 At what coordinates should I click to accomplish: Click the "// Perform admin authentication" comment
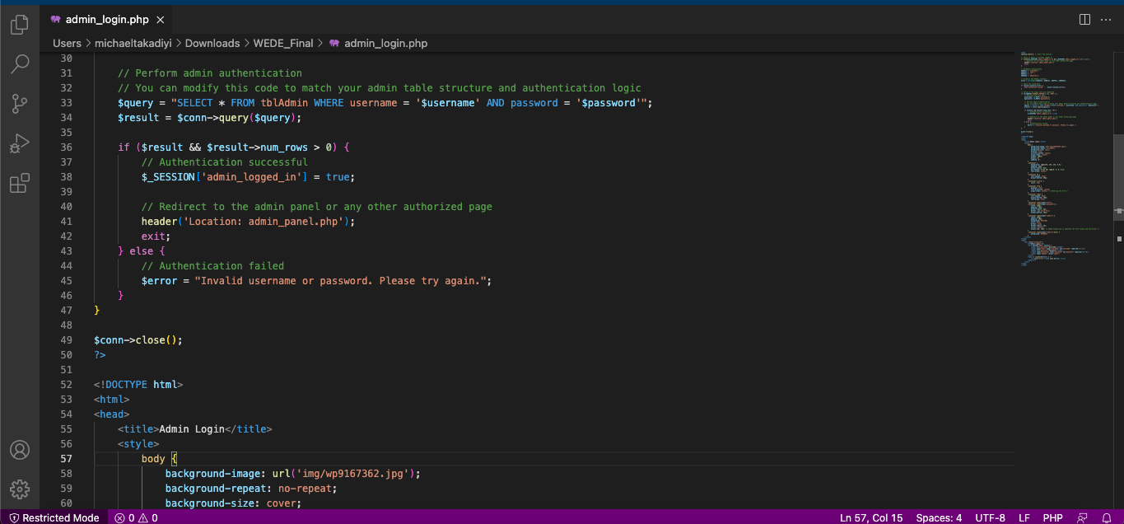pyautogui.click(x=210, y=73)
